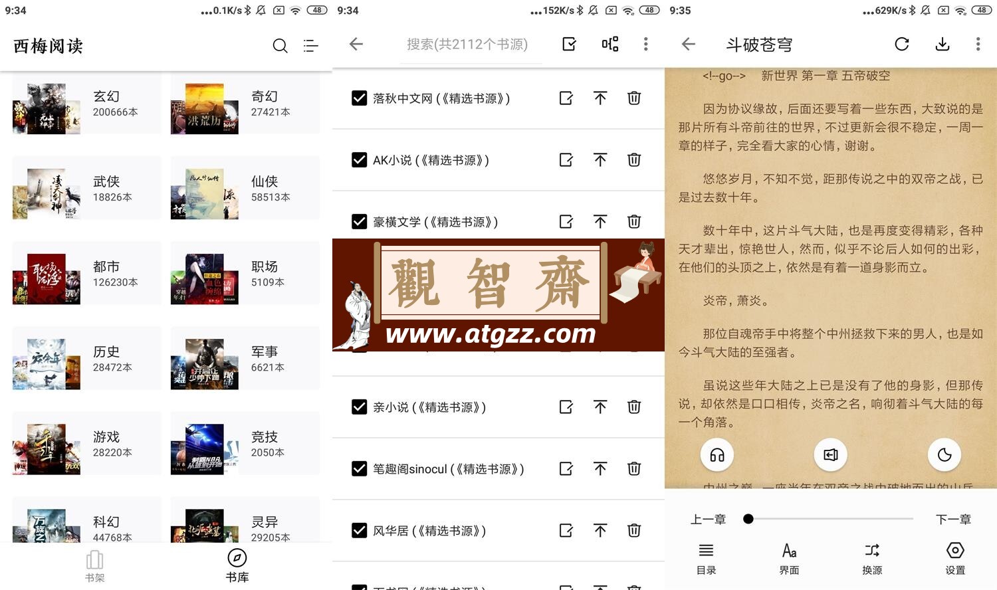Open 玄幻 category with 200666本
This screenshot has width=997, height=590.
point(86,104)
